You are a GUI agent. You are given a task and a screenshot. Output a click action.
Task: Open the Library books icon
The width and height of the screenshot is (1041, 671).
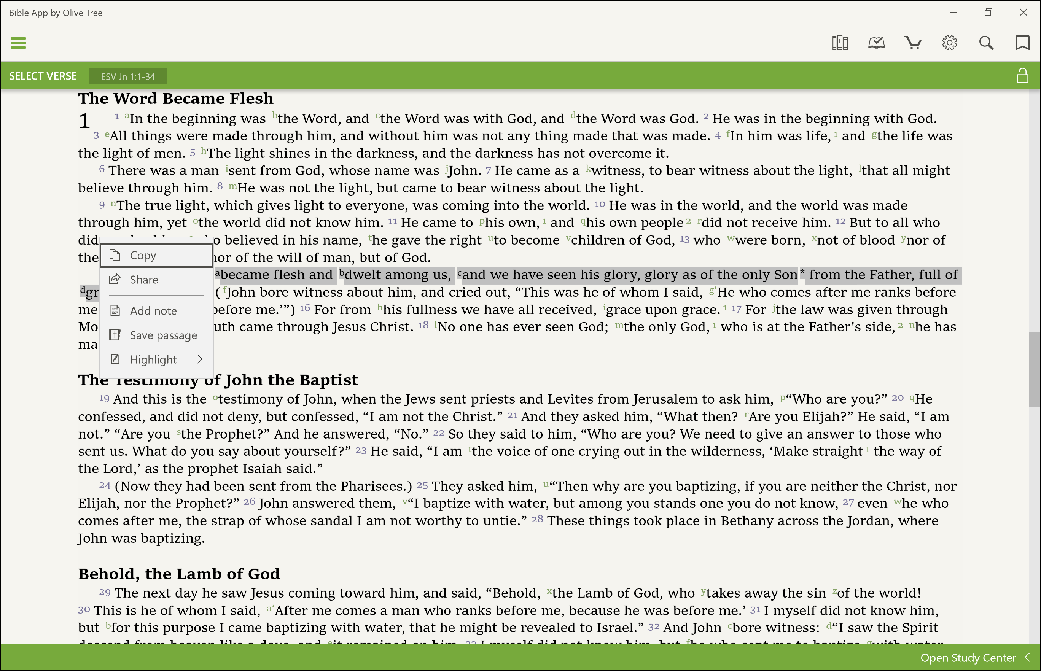click(839, 43)
